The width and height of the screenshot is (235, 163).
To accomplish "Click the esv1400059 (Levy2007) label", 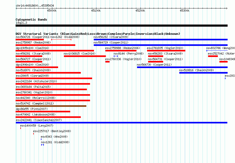I will tap(37, 126).
